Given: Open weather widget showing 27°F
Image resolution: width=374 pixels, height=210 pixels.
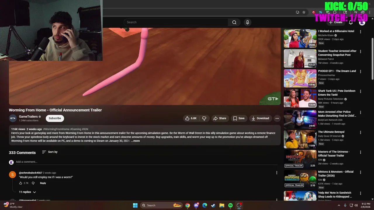Looking at the screenshot, I should (x=13, y=205).
